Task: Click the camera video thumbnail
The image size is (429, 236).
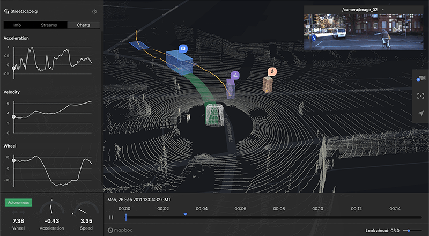Action: [364, 32]
